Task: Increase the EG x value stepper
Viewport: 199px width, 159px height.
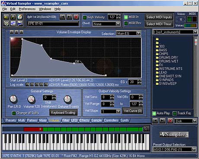Action: pos(139,80)
